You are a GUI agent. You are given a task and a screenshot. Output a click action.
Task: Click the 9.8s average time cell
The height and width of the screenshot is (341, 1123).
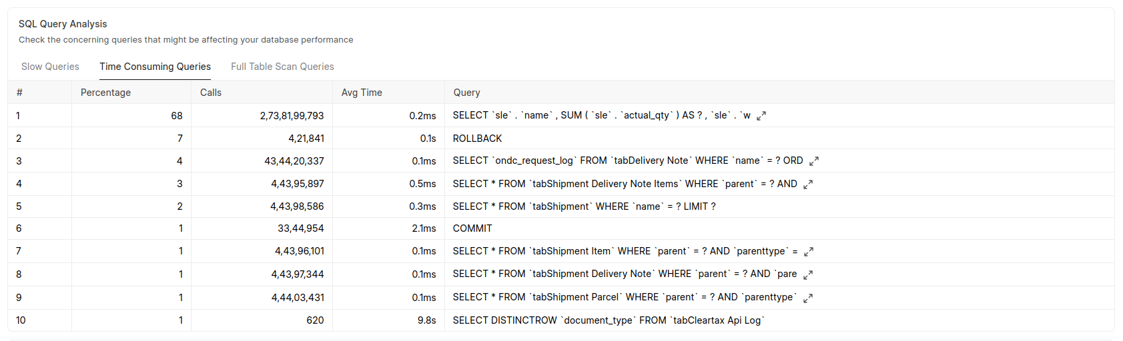click(426, 320)
